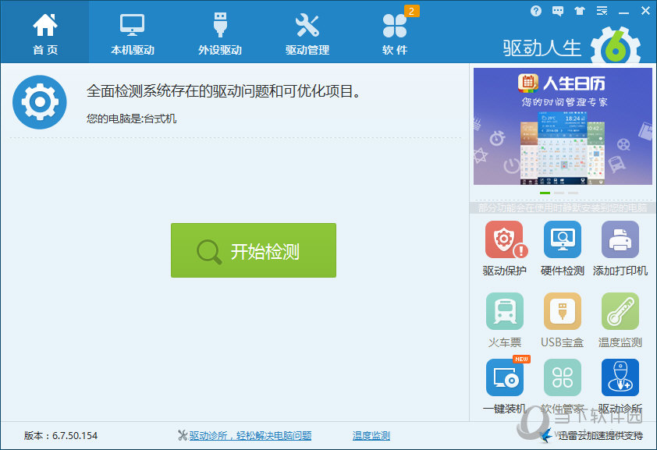Open the skin shirt icon
Image resolution: width=657 pixels, height=450 pixels.
580,11
